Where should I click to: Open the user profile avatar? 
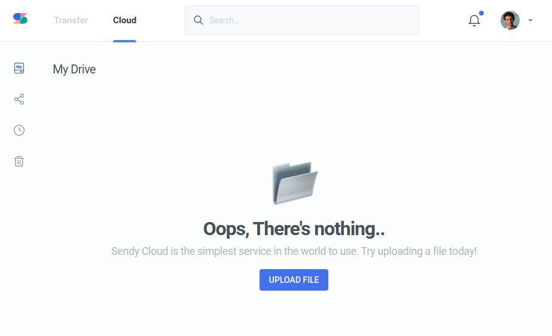pyautogui.click(x=510, y=20)
